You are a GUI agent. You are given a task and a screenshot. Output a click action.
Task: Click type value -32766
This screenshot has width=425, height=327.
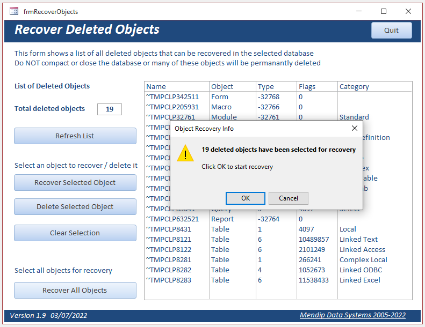[269, 107]
